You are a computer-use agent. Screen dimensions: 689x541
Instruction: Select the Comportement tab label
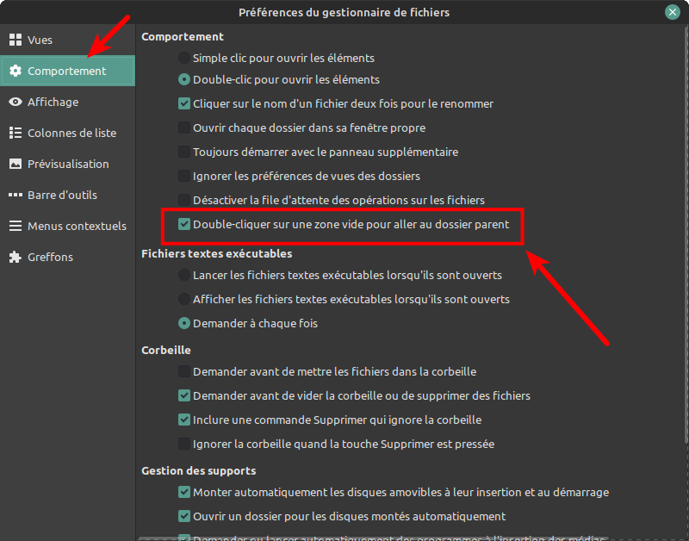point(67,71)
